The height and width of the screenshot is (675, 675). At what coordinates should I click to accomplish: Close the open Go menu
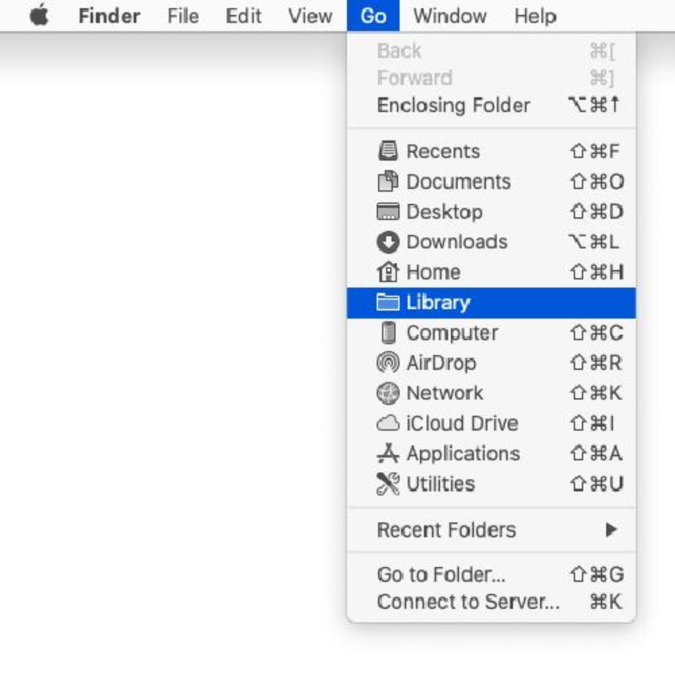[373, 16]
